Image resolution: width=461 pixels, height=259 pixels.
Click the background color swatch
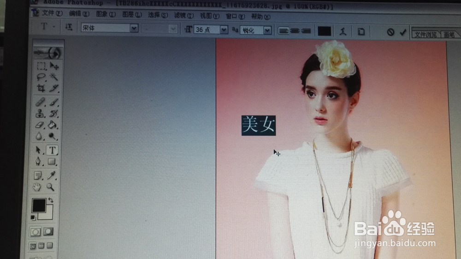49,215
